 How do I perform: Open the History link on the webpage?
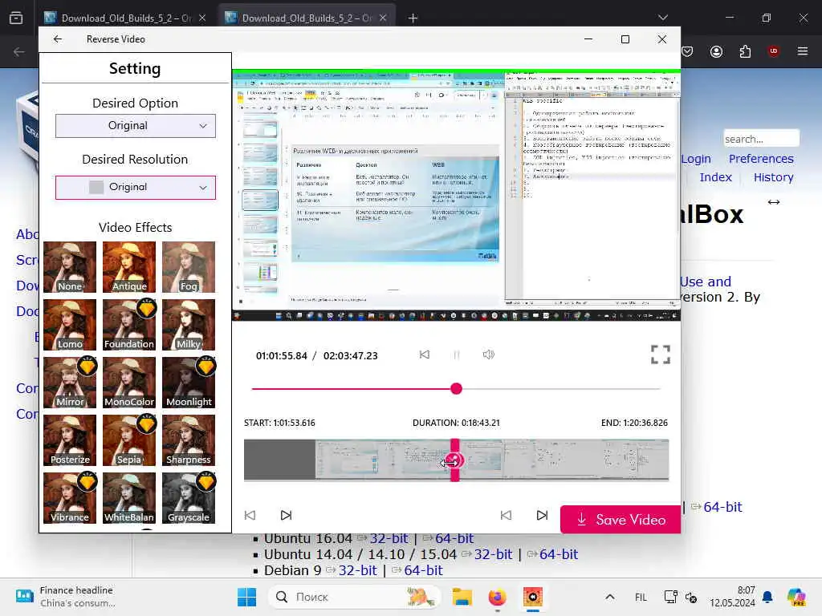coord(773,177)
